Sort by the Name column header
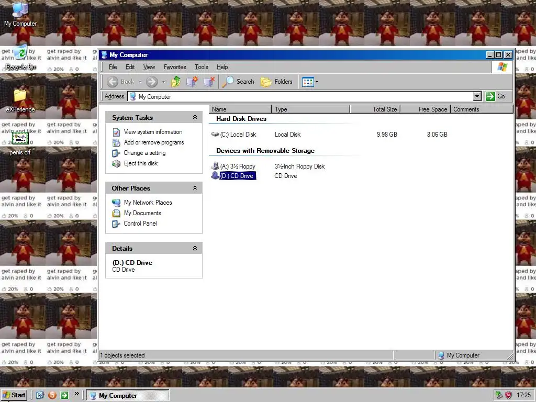This screenshot has width=536, height=402. tap(240, 109)
